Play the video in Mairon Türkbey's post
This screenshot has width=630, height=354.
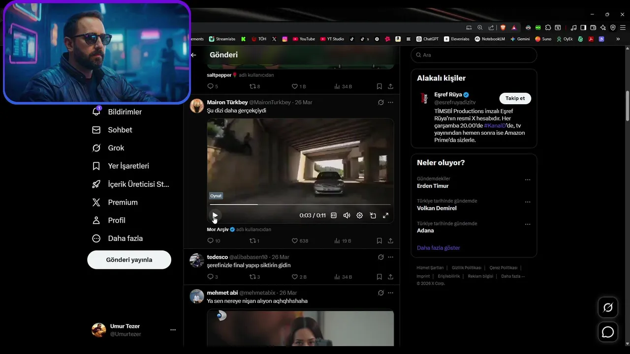(x=215, y=215)
